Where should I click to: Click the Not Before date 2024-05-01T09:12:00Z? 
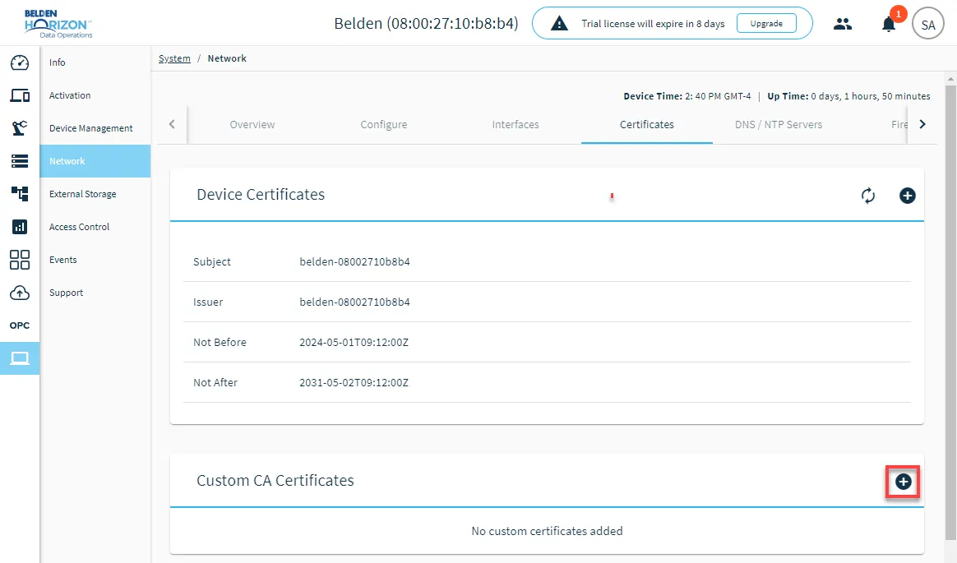point(354,342)
